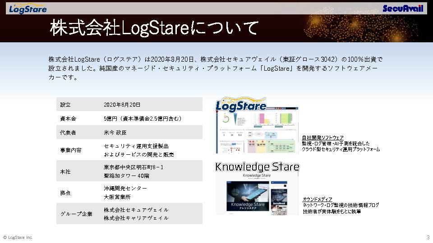The width and height of the screenshot is (433, 243).
Task: Click the intro paragraph about LogStare's founding
Action: point(216,68)
